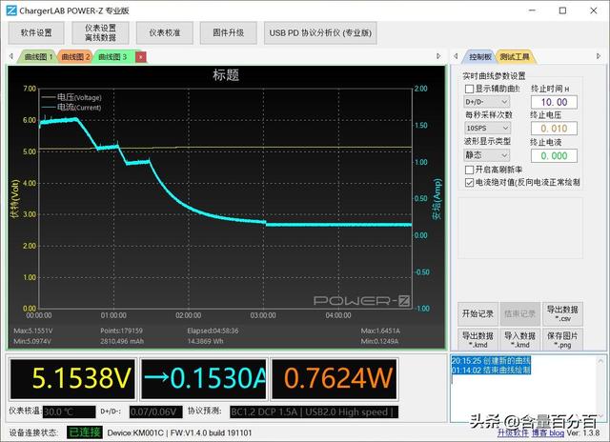Save picture as .png
Viewport: 610px width, 442px height.
tap(562, 339)
